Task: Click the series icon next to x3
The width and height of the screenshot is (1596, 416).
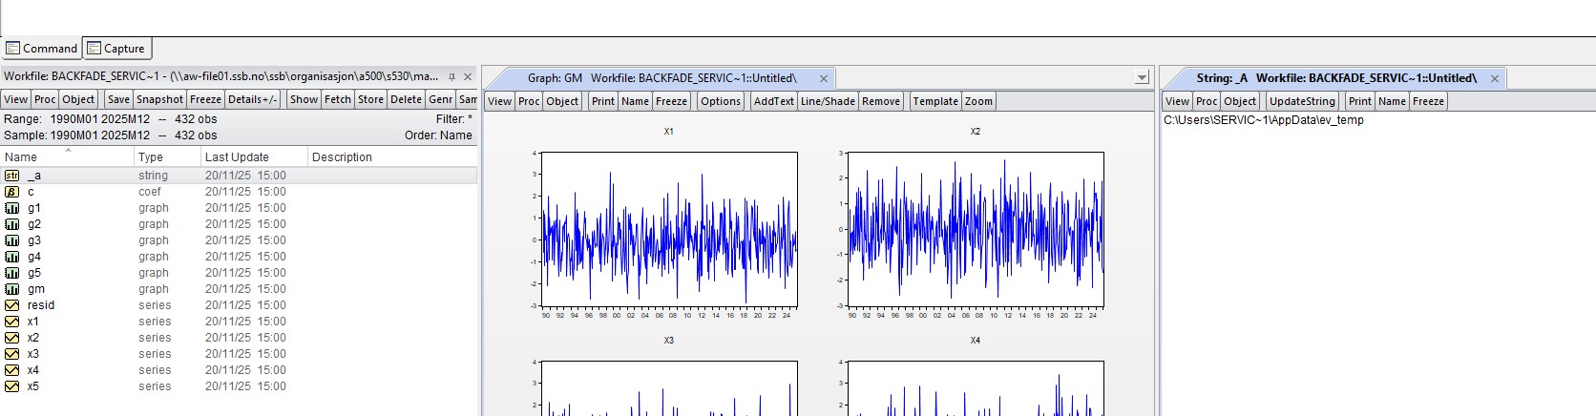Action: tap(11, 354)
